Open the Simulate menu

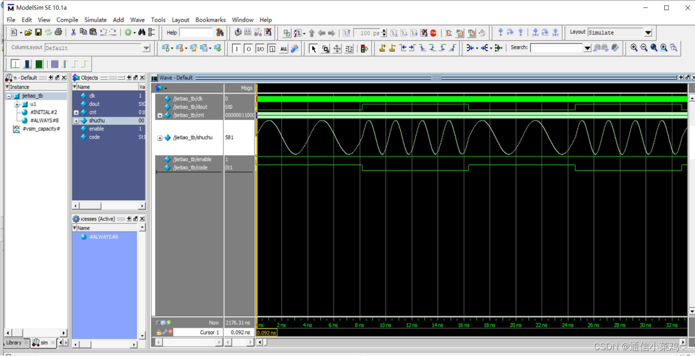coord(95,20)
